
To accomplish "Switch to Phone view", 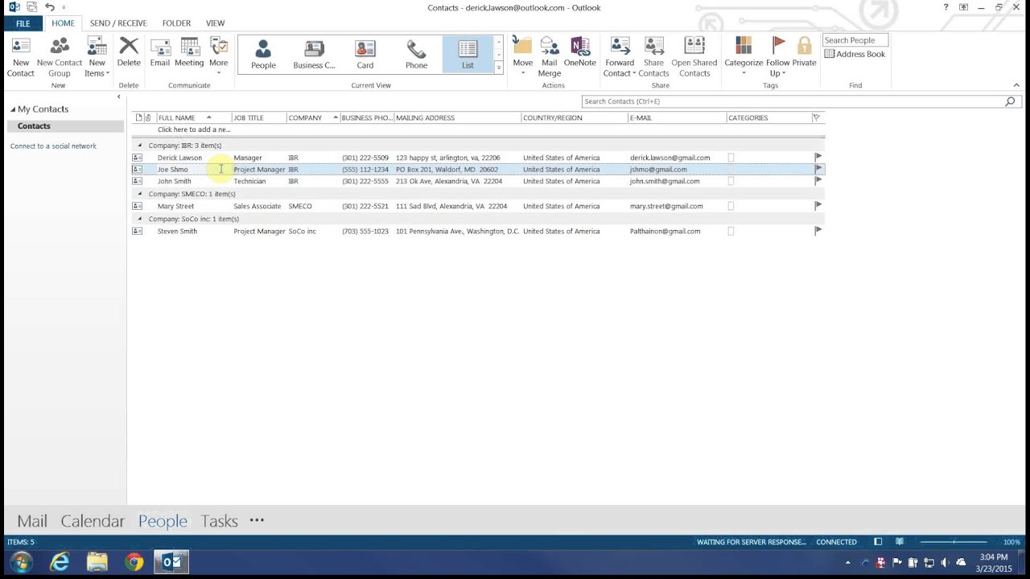I will pos(416,54).
